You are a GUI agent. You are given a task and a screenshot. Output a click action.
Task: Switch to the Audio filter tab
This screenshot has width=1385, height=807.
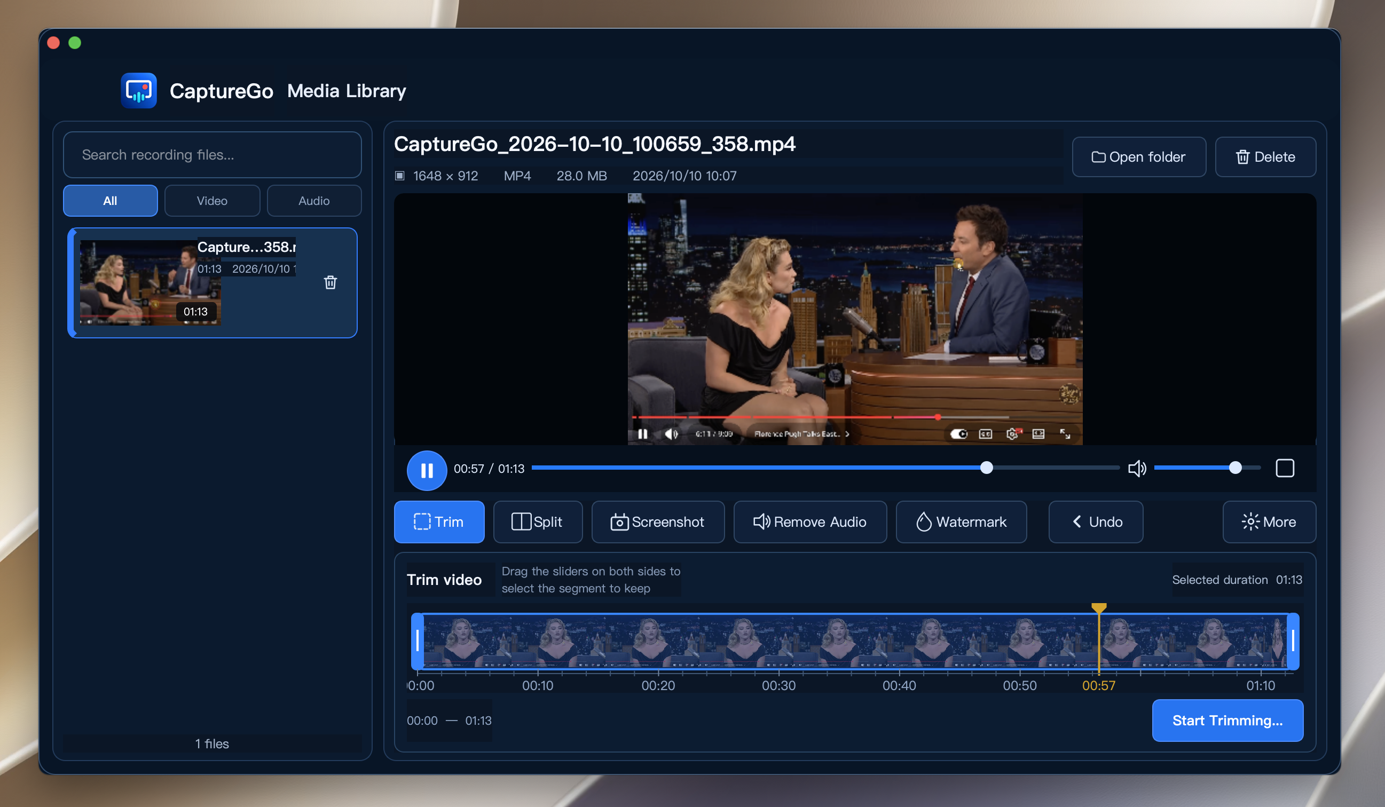click(x=314, y=201)
